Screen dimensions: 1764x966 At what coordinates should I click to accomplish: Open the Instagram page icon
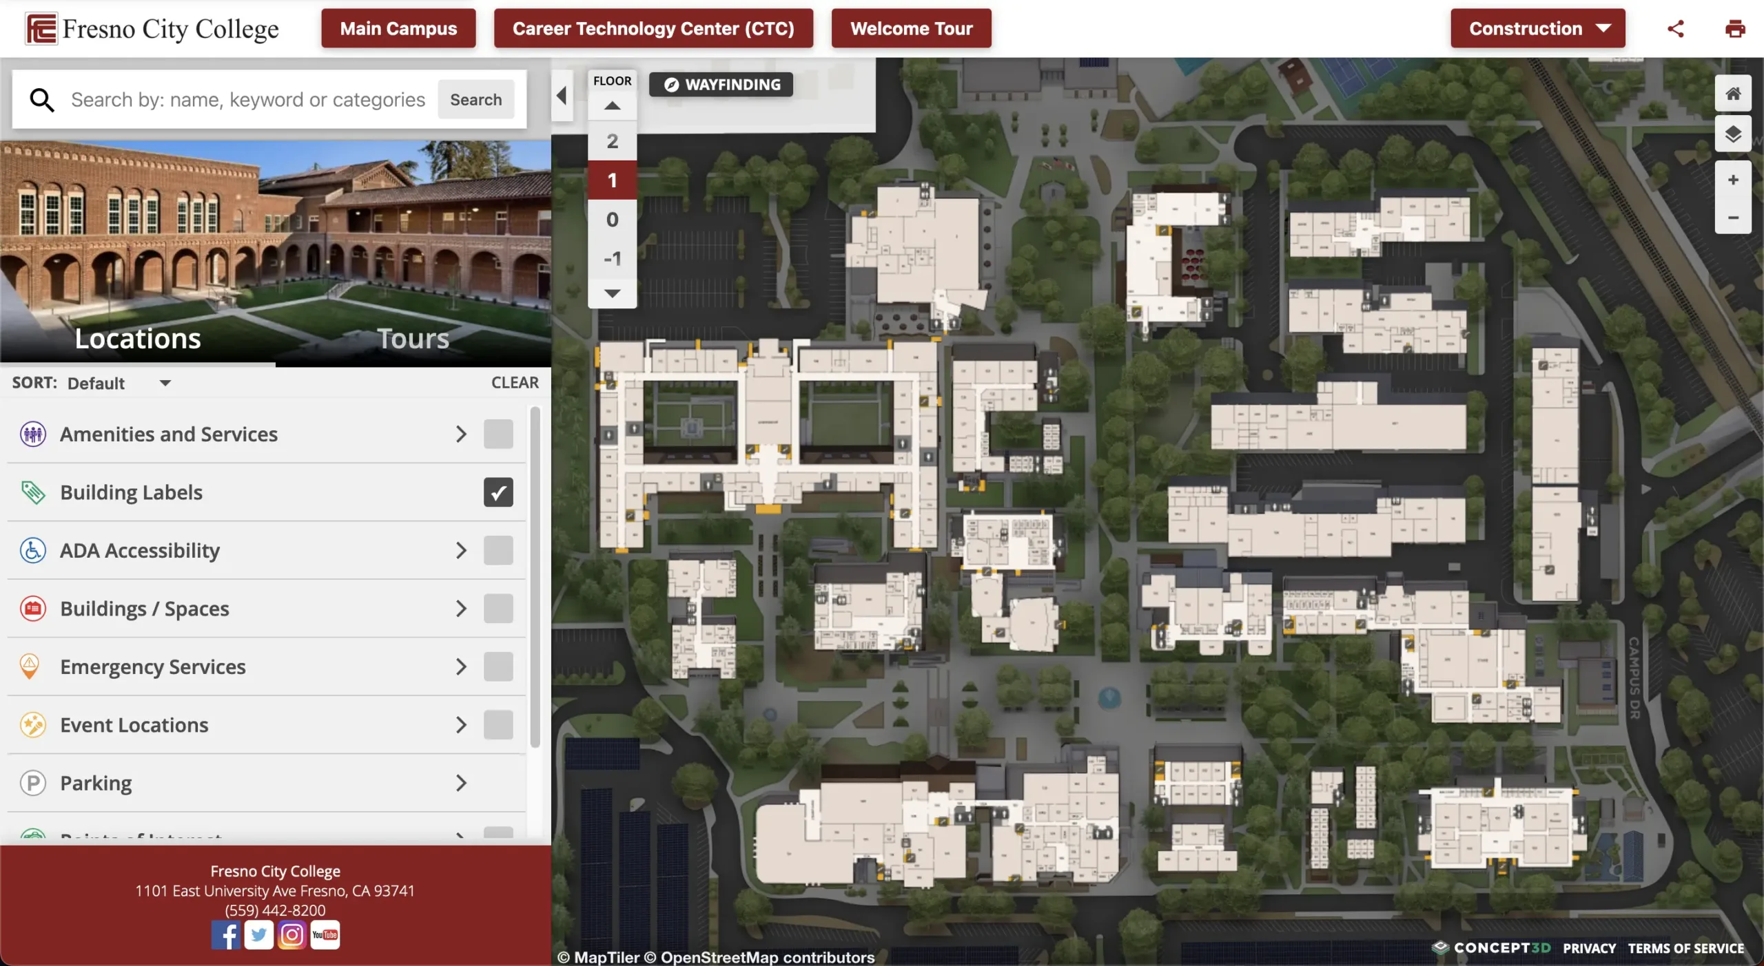point(292,935)
